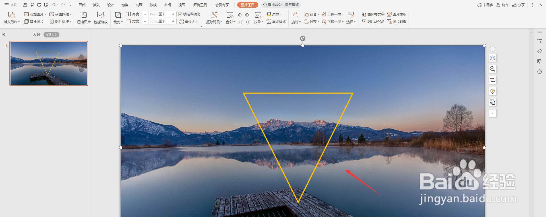
Task: Open the 会员专享 tab
Action: coord(222,5)
